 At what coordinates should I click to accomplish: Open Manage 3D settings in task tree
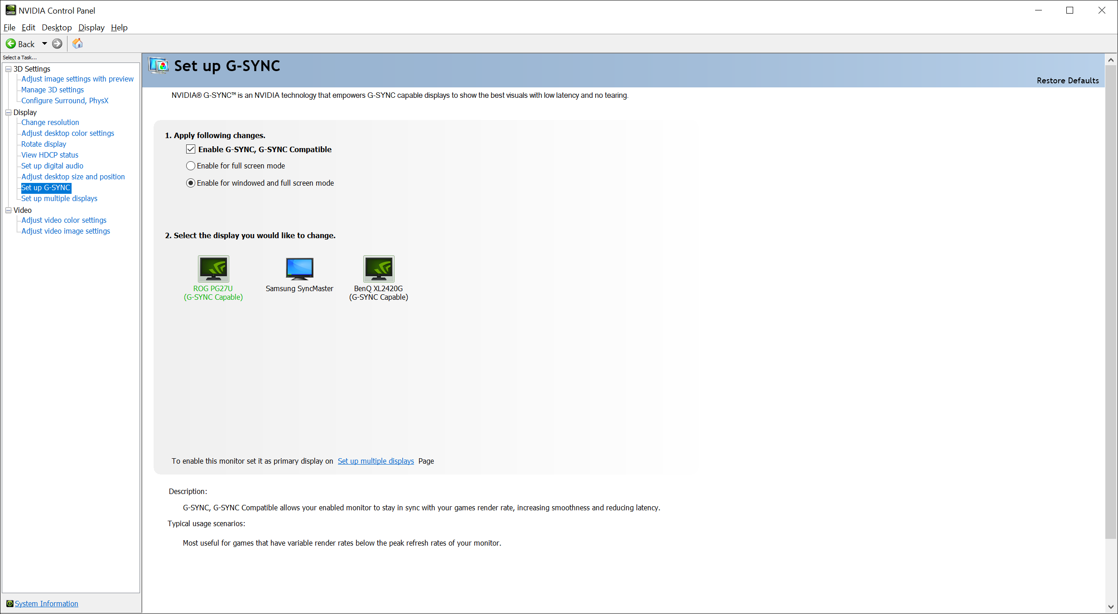53,90
